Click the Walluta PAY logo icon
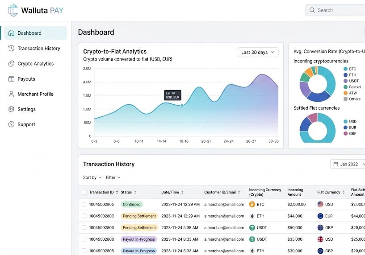The image size is (365, 255). point(13,10)
